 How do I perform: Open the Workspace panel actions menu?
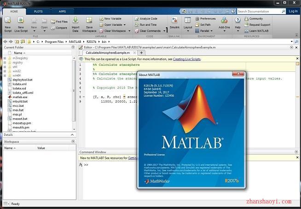73,142
